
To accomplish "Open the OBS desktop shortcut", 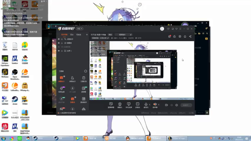I will (15, 74).
